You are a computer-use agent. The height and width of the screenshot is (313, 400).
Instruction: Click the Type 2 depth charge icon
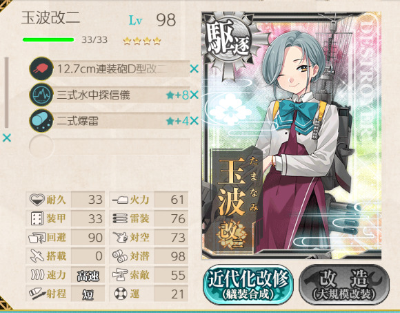click(41, 121)
